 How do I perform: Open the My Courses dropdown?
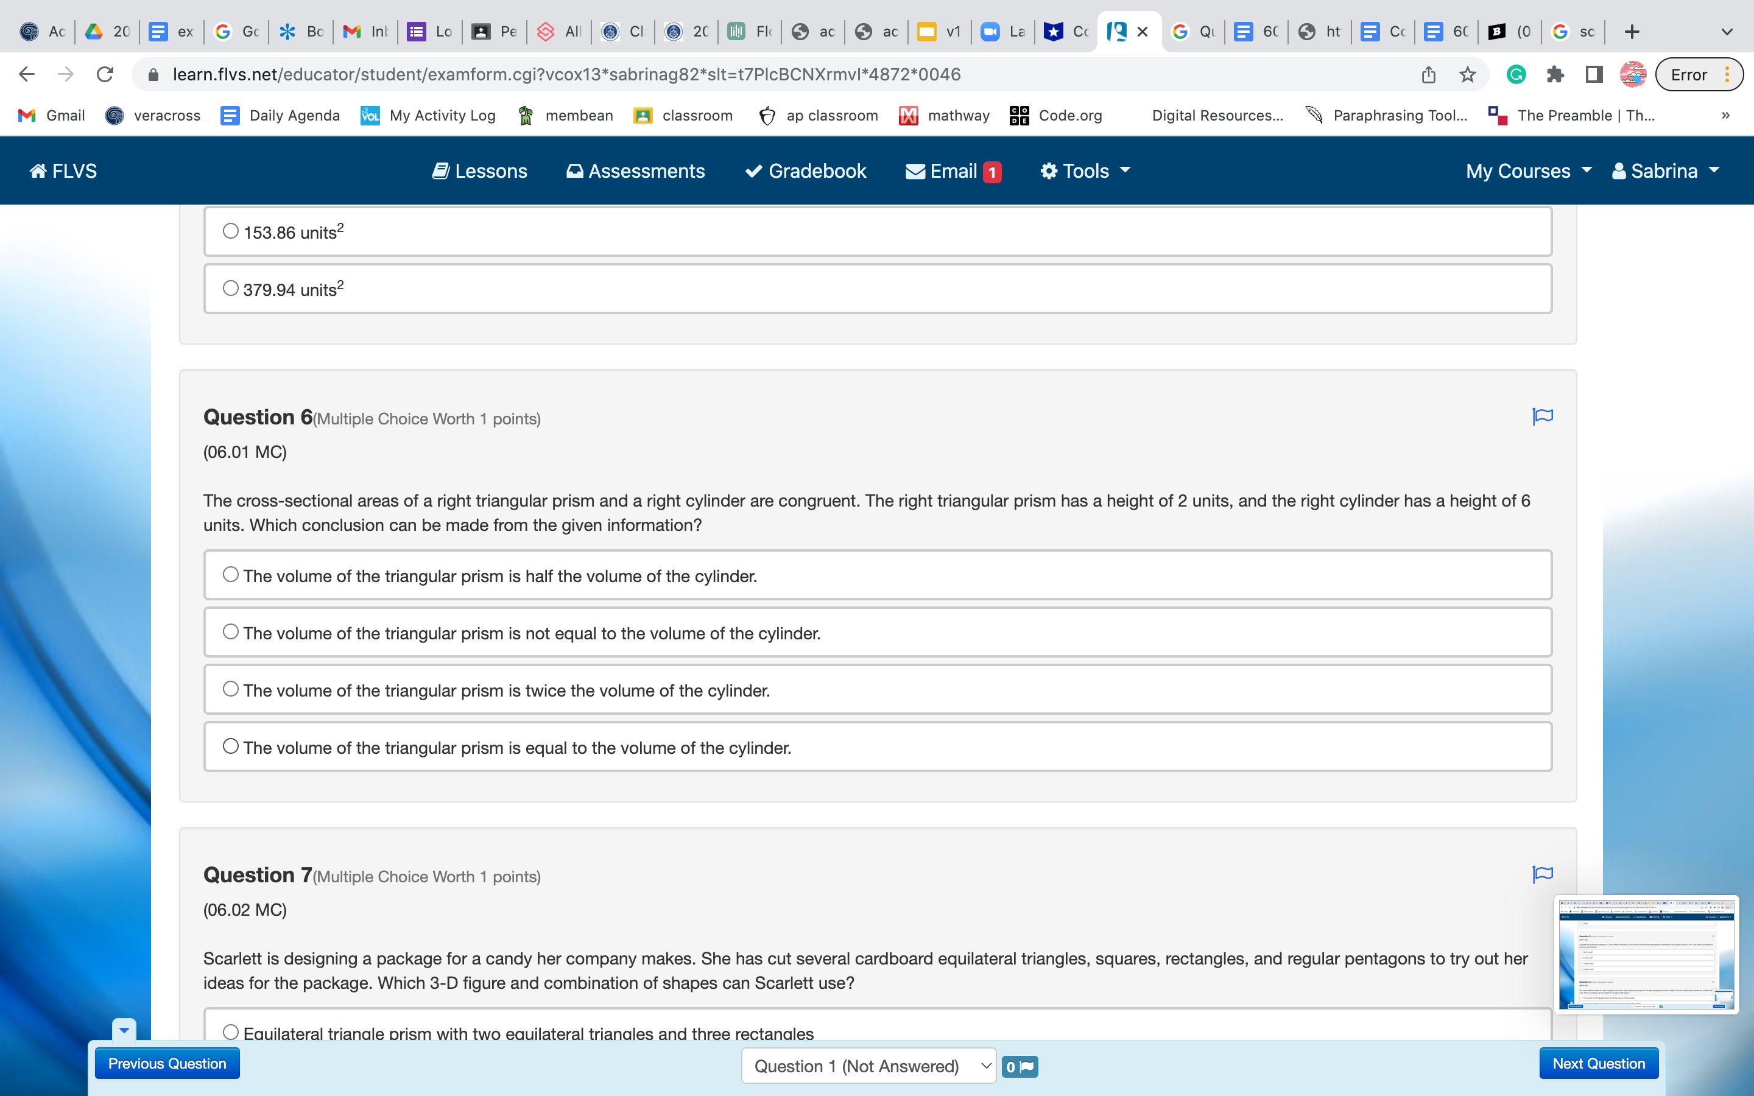(x=1528, y=171)
